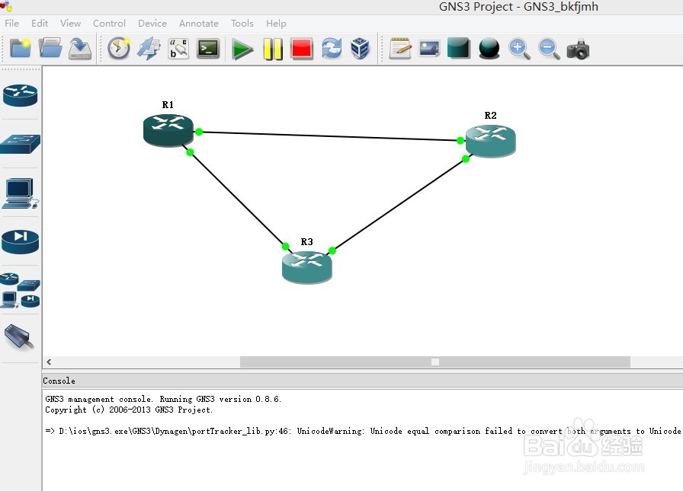
Task: Click the Console panel title bar
Action: (x=362, y=381)
